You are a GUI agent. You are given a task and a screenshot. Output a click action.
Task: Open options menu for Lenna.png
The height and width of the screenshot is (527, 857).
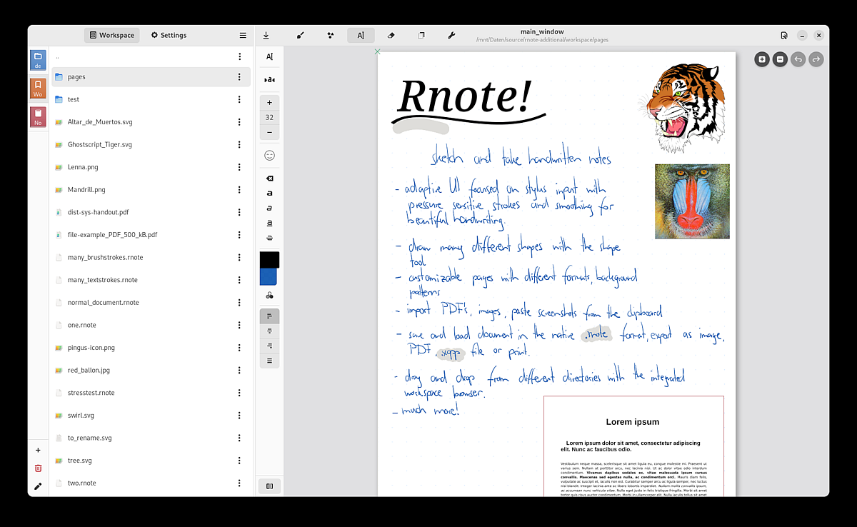click(x=239, y=167)
